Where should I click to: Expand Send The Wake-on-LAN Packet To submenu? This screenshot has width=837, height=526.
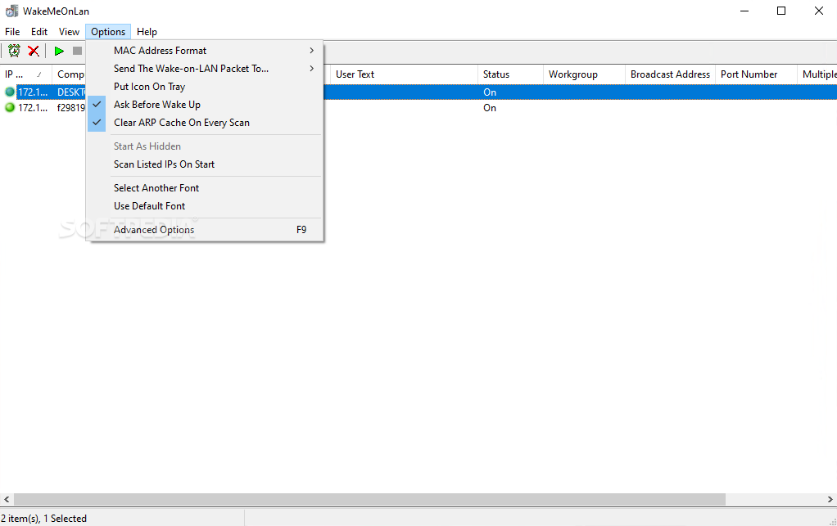click(205, 68)
